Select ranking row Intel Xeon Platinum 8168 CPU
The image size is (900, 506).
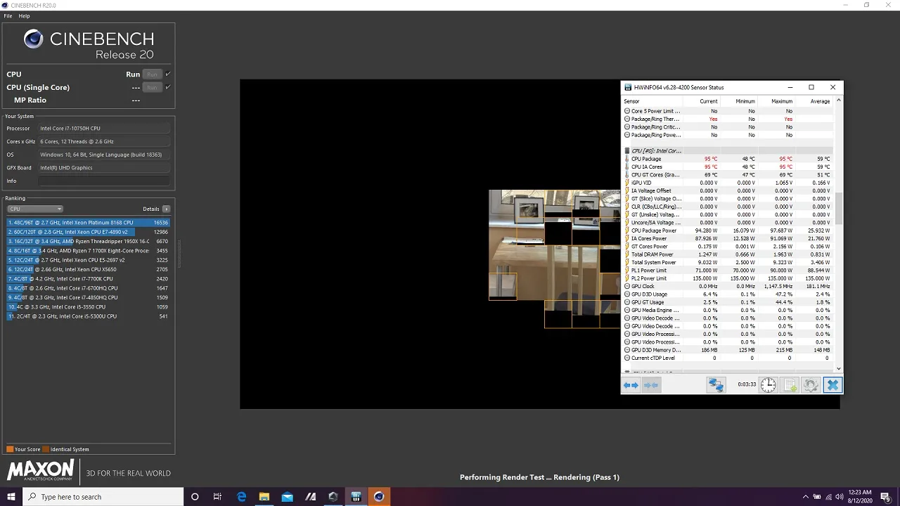88,222
